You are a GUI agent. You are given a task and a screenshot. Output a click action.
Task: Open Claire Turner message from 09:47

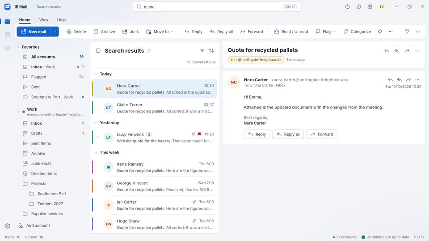click(155, 108)
